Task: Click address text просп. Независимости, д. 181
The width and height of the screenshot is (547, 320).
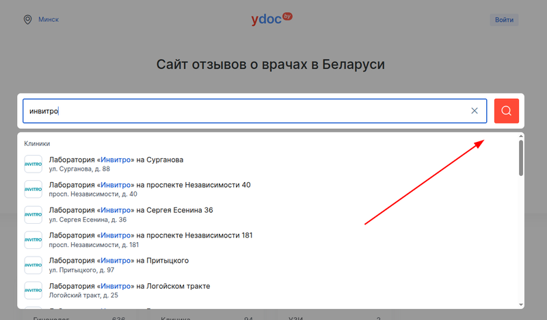Action: [x=94, y=245]
